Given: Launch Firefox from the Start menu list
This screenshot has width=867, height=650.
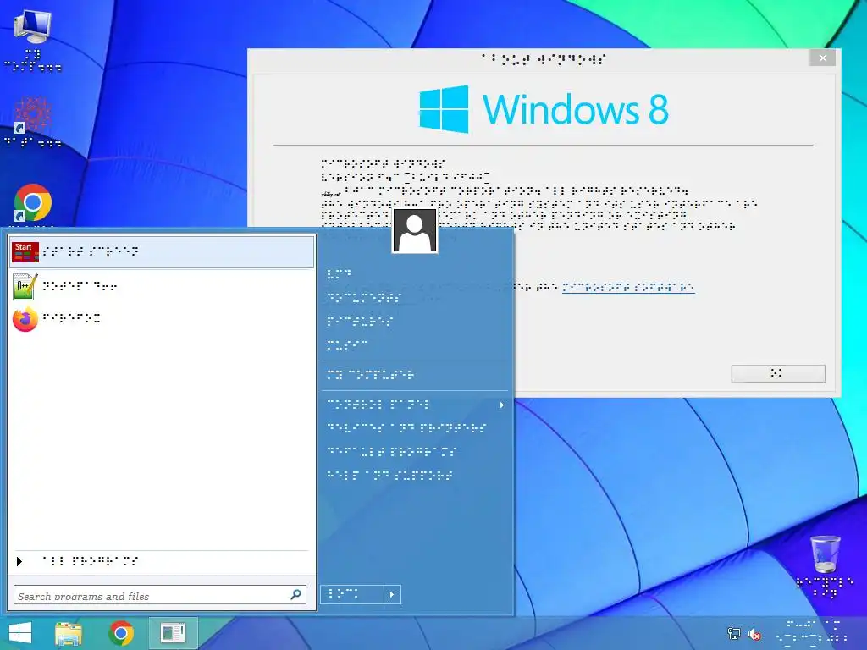Looking at the screenshot, I should (x=162, y=318).
